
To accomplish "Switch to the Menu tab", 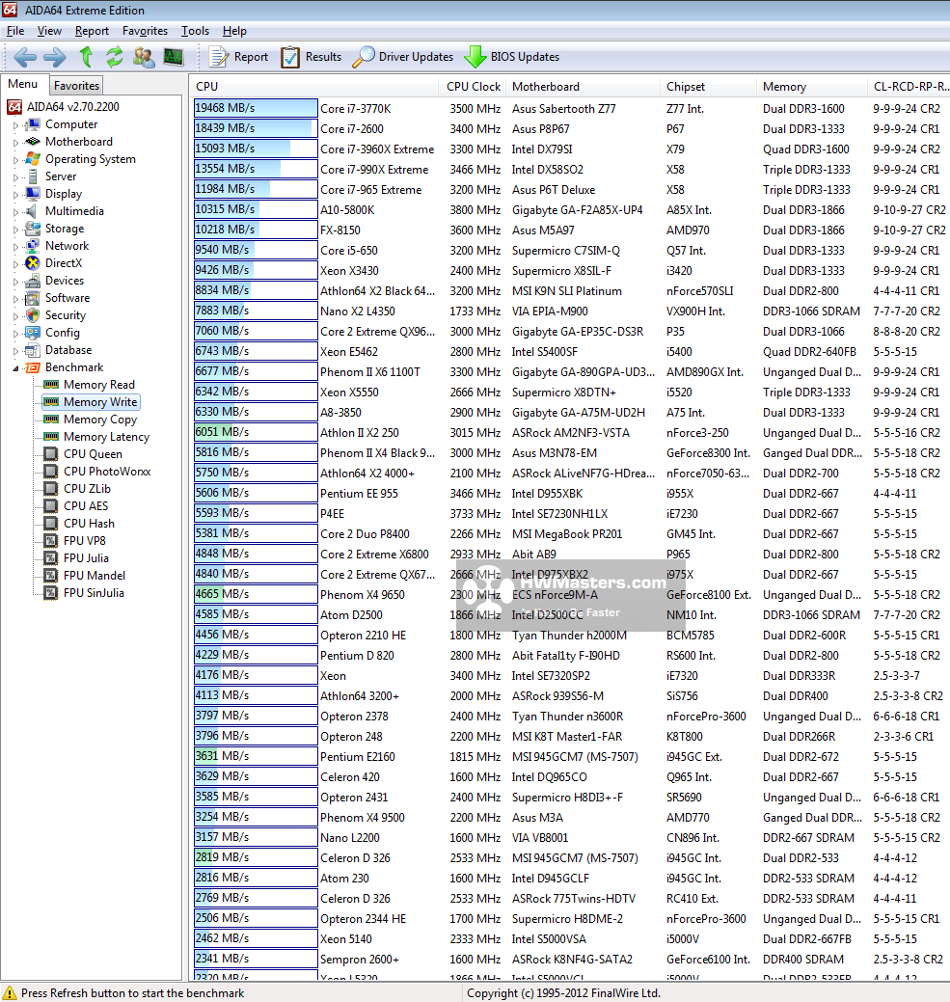I will (23, 84).
